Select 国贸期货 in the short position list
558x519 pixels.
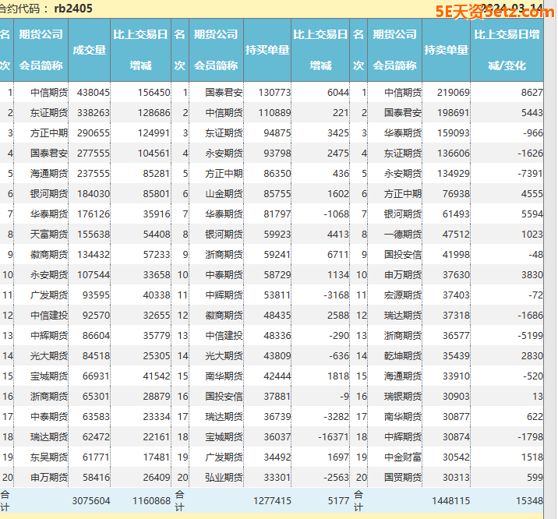(403, 478)
